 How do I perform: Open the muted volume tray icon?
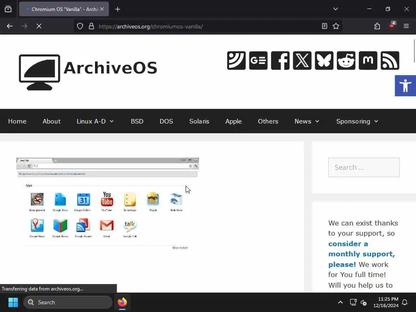[364, 302]
